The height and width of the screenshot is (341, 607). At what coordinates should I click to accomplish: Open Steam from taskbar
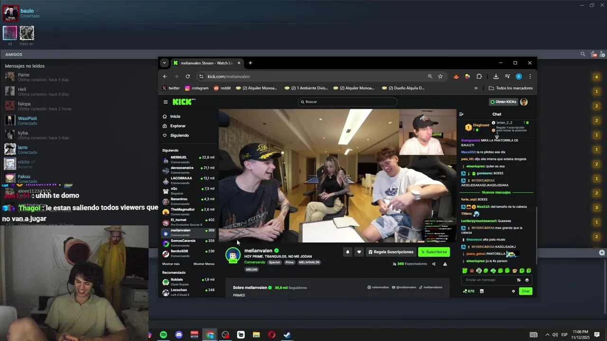click(x=287, y=335)
